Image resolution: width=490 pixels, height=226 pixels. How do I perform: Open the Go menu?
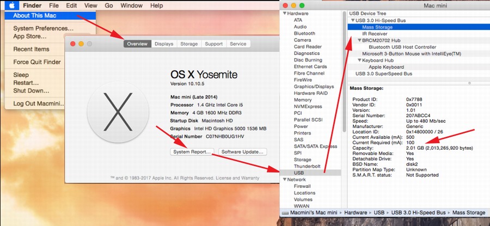109,5
